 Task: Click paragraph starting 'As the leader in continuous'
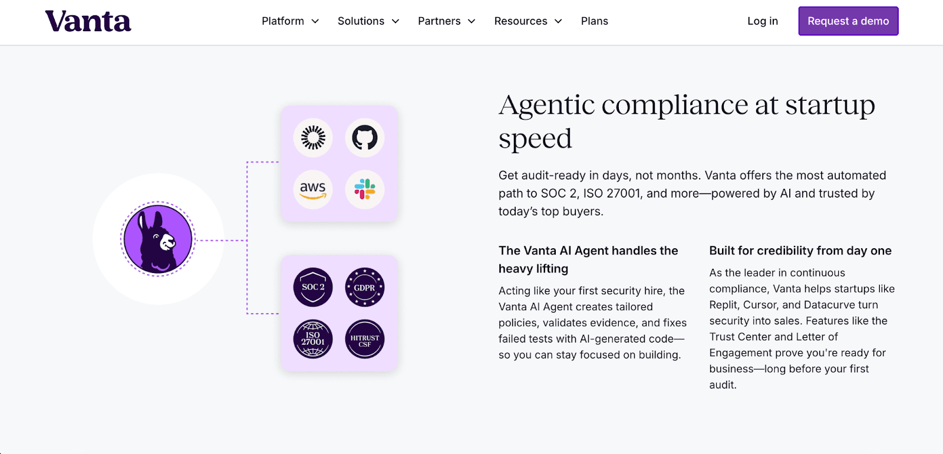coord(802,328)
